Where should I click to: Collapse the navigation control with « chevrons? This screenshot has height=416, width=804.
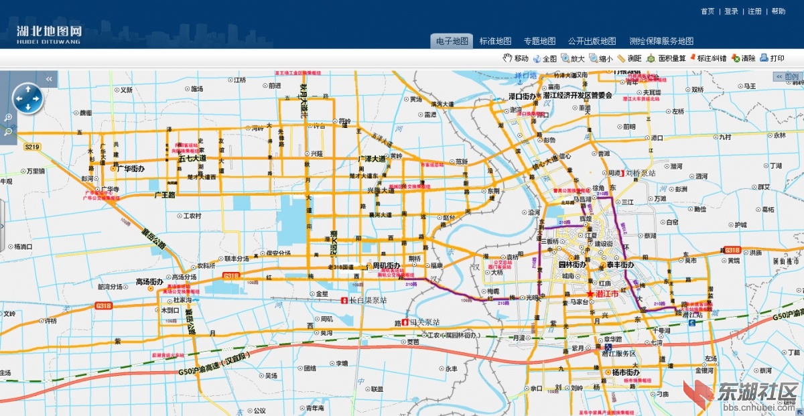click(49, 79)
